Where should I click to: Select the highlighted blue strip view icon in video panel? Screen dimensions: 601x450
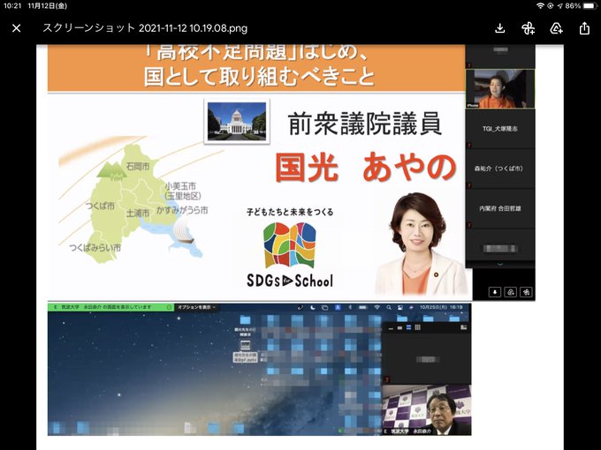[408, 327]
